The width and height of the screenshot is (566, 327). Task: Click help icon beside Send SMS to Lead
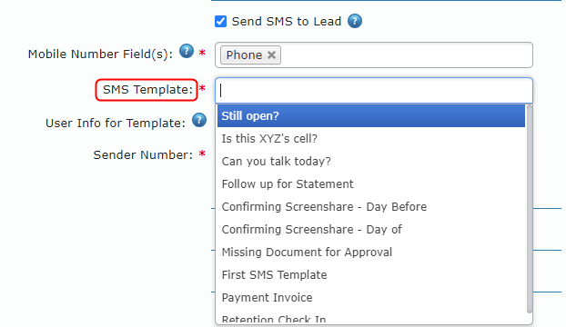pyautogui.click(x=355, y=21)
